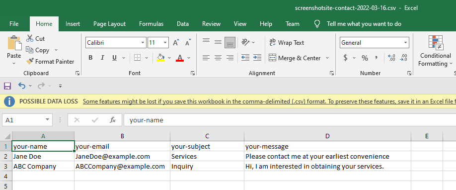Click the Format Painter brush icon
Screen dimensions: 456x190
pos(30,62)
